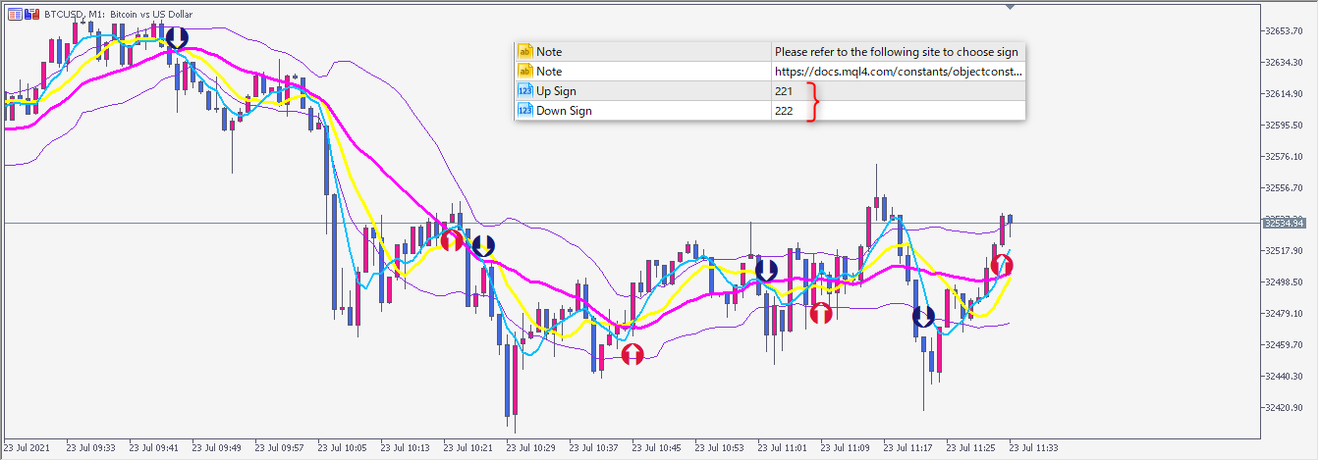Click the first Note row's ab icon
This screenshot has height=461, width=1319.
click(x=524, y=51)
